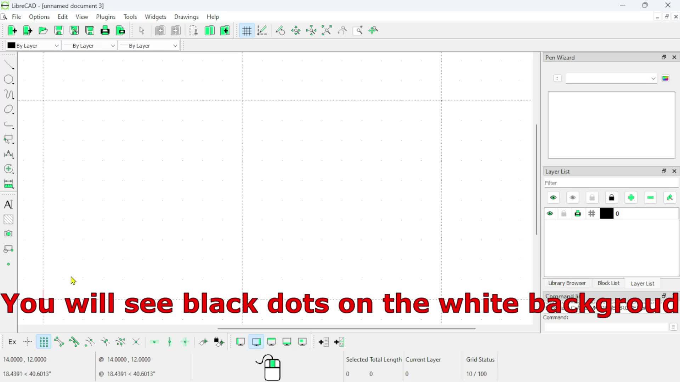
Task: Select the Line tool in left toolbar
Action: tap(8, 65)
